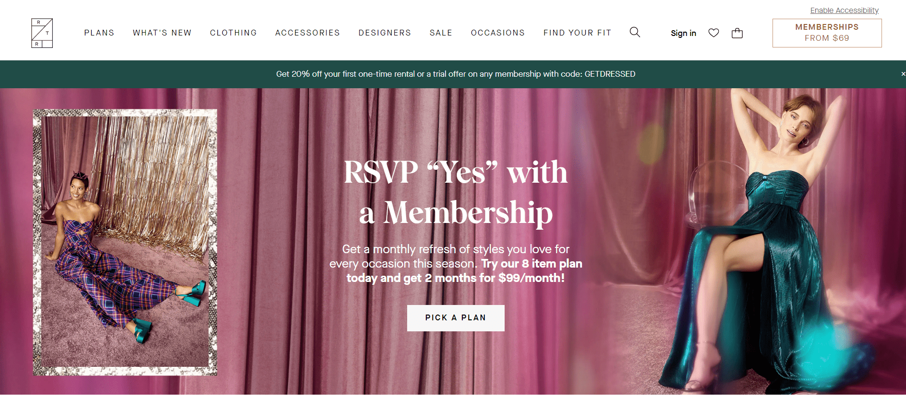Open the PLANS menu

[x=99, y=33]
